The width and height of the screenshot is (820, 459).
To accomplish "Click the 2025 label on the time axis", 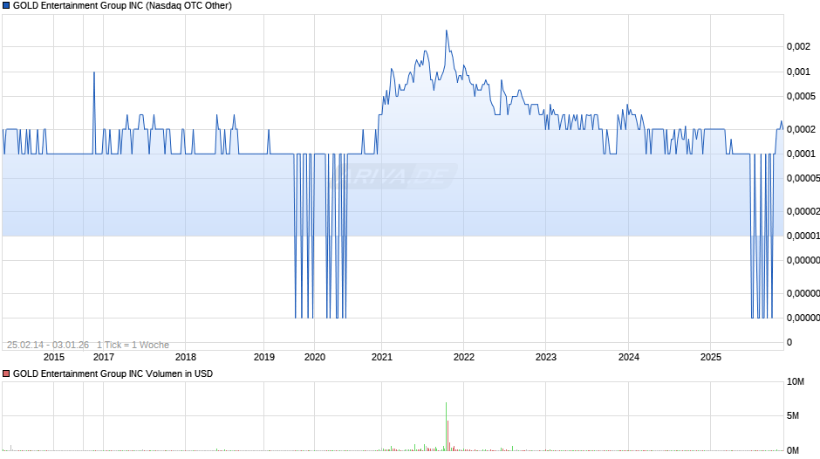I will 711,357.
